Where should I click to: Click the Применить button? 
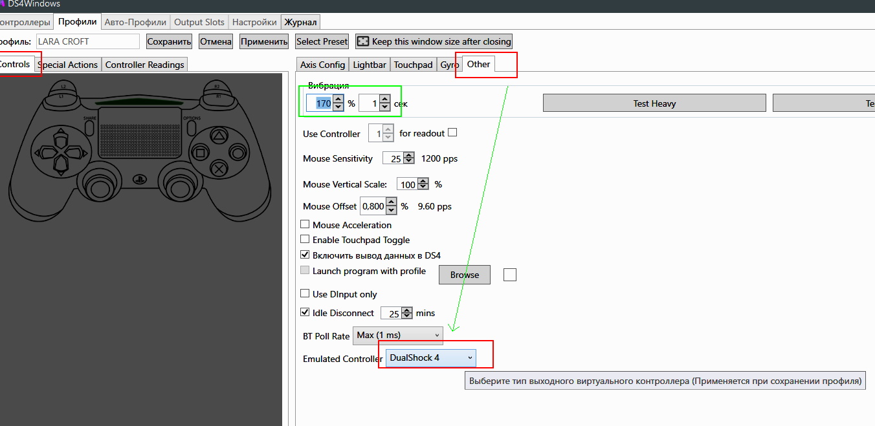[264, 41]
